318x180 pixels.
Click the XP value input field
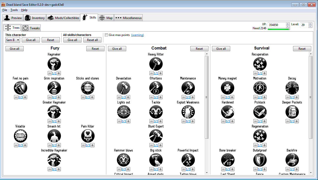pyautogui.click(x=277, y=25)
